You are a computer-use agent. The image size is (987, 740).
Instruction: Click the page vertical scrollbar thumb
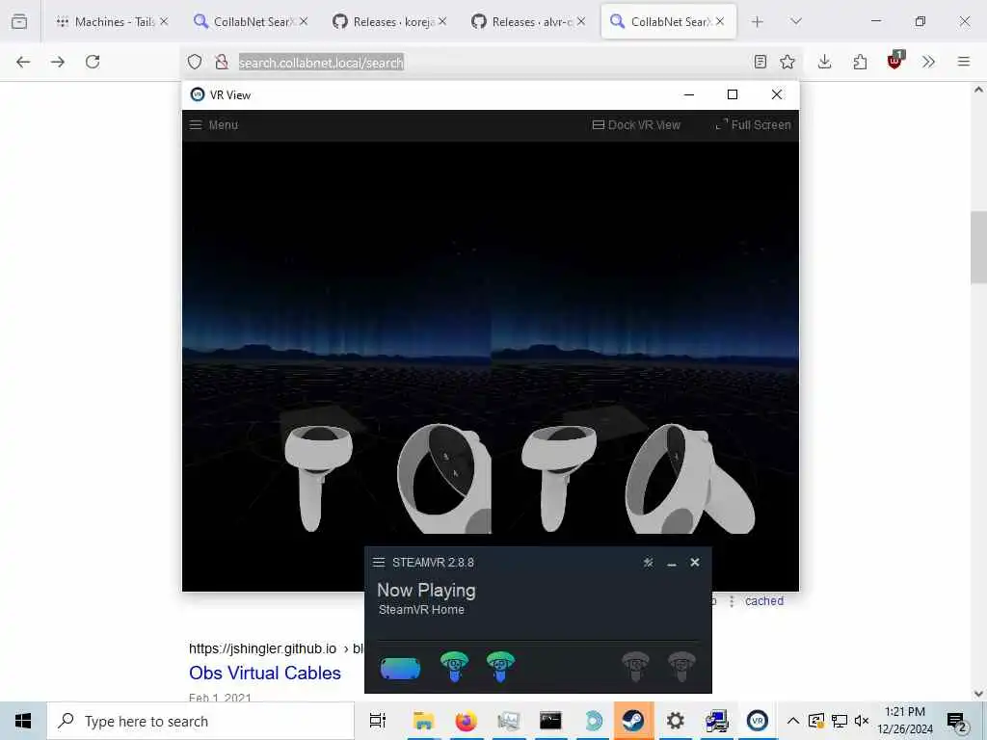[978, 248]
